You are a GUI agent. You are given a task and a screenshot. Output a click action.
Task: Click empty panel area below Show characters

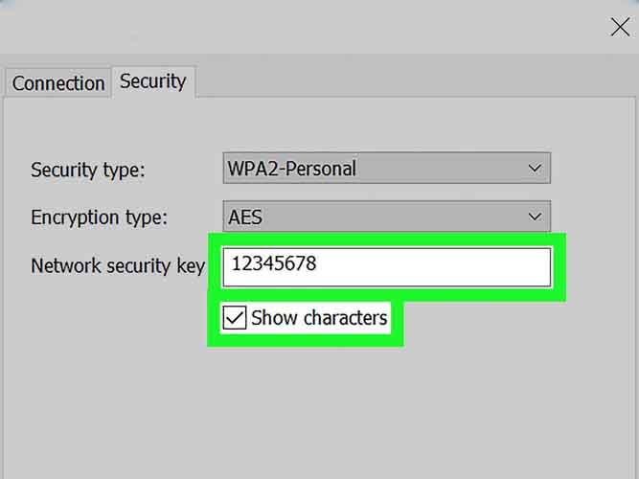click(316, 402)
